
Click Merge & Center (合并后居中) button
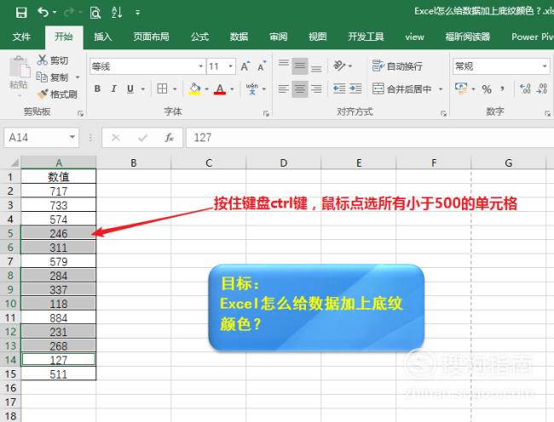[402, 88]
